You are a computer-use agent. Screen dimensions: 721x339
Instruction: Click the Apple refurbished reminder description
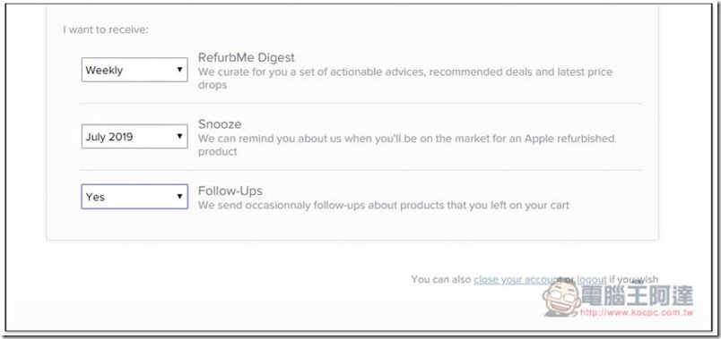pyautogui.click(x=406, y=145)
